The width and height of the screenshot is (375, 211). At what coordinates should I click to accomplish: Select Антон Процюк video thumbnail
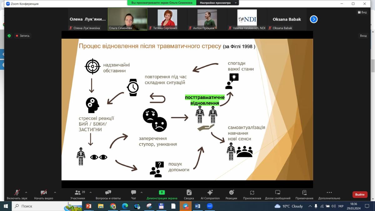207,19
